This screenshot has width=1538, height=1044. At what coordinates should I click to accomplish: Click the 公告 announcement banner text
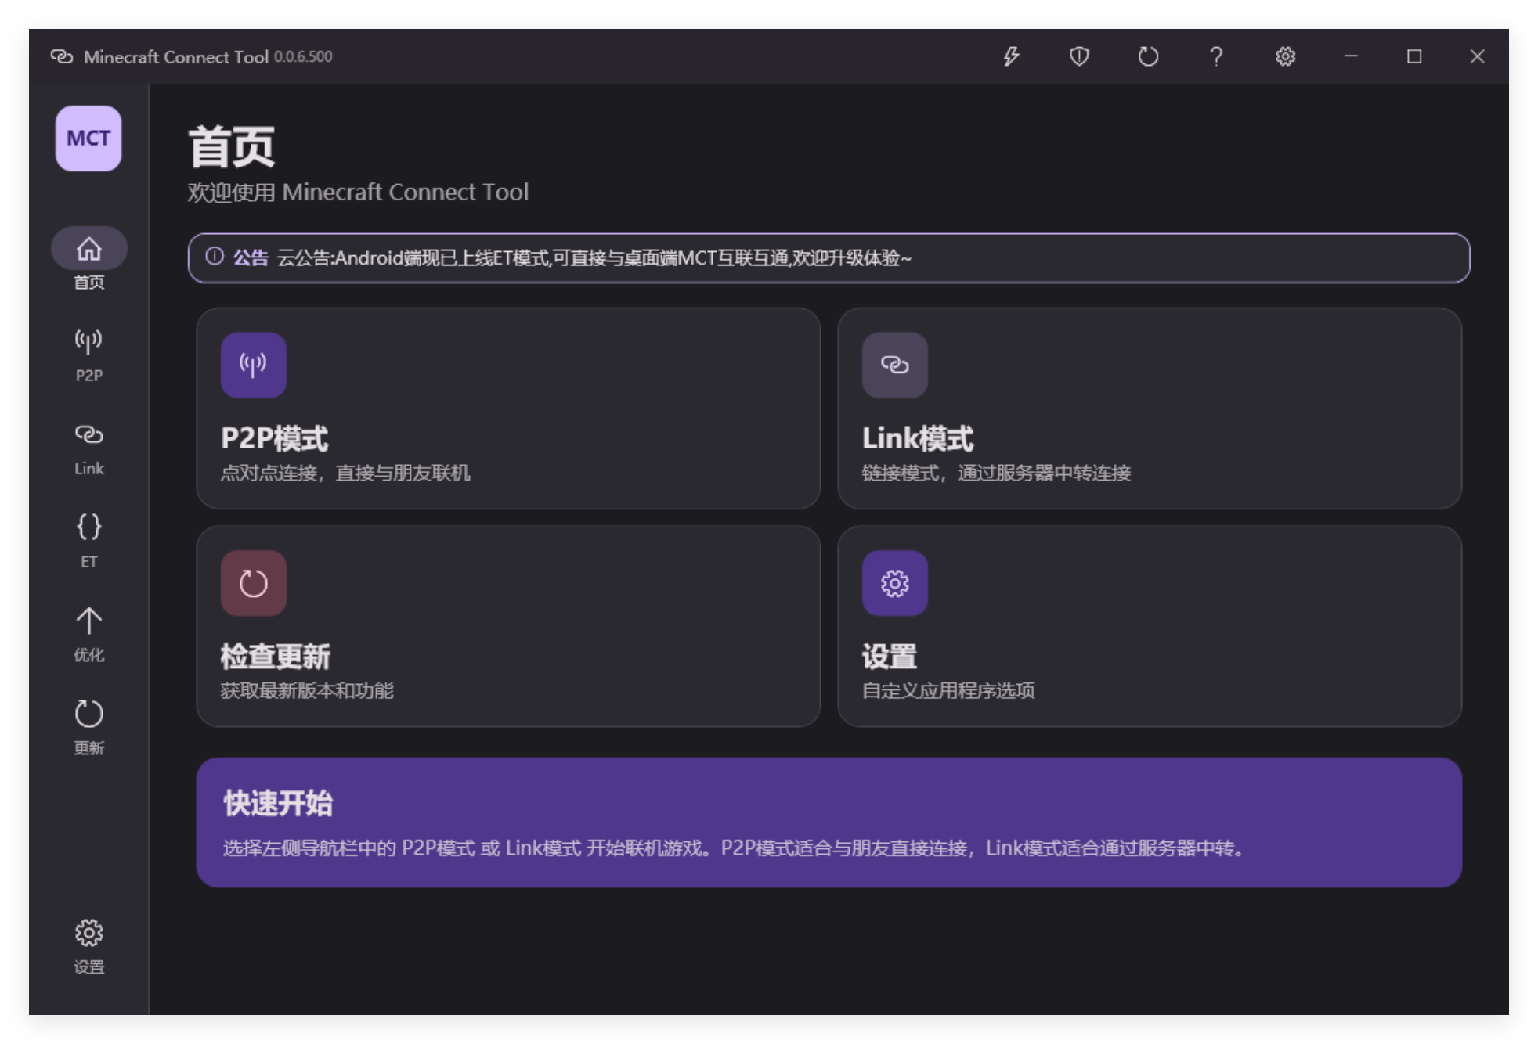coord(594,257)
